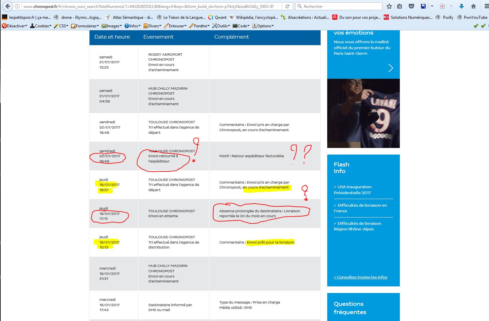489x321 pixels.
Task: Expand the save icon dropdown arrow
Action: pos(432,6)
